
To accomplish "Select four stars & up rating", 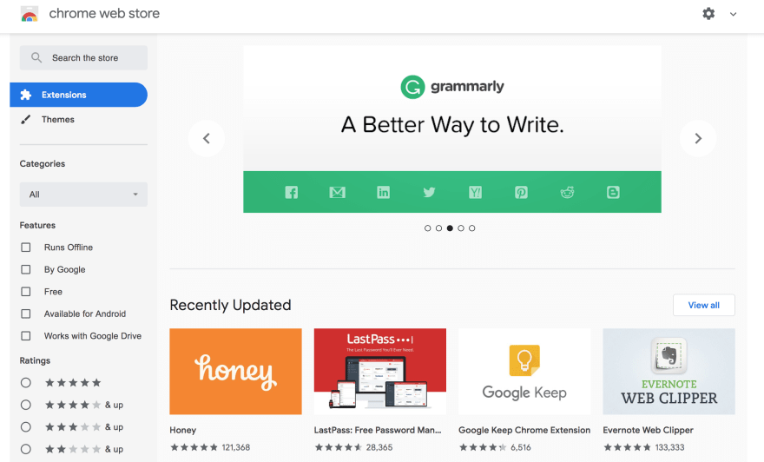I will click(26, 405).
